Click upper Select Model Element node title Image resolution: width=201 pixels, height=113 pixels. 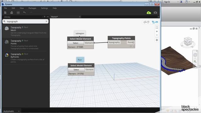tap(80, 39)
